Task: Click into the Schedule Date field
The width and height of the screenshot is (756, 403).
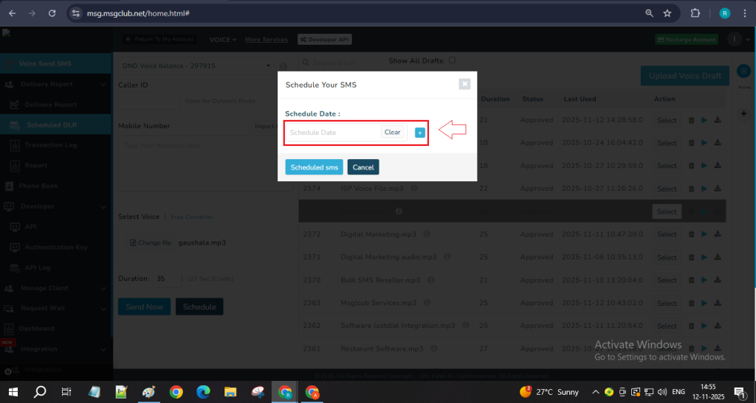Action: click(x=332, y=133)
